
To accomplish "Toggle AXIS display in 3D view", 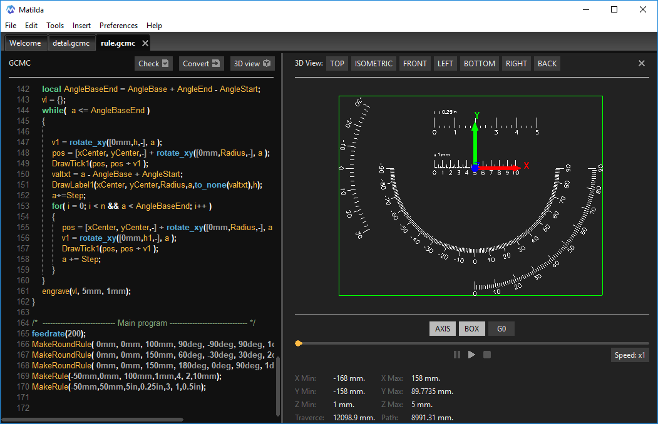I will point(442,328).
